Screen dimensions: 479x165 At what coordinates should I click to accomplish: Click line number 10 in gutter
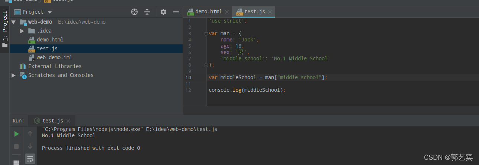click(x=188, y=77)
